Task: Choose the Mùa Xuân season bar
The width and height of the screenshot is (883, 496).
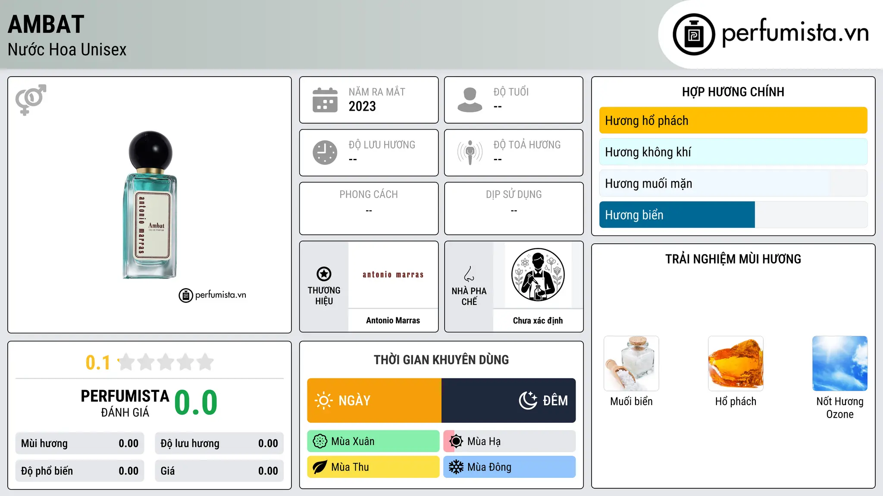Action: (x=373, y=441)
